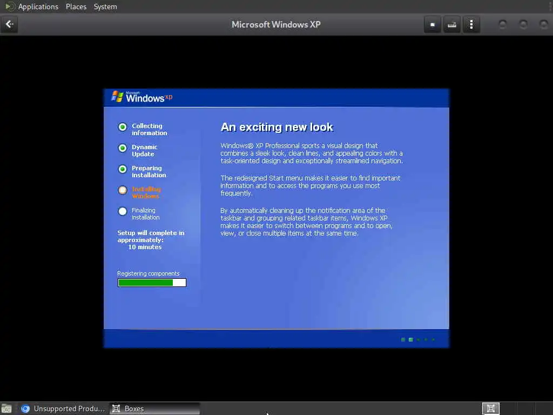Viewport: 553px width, 415px height.
Task: Click the Dynamic Update step indicator
Action: point(123,148)
